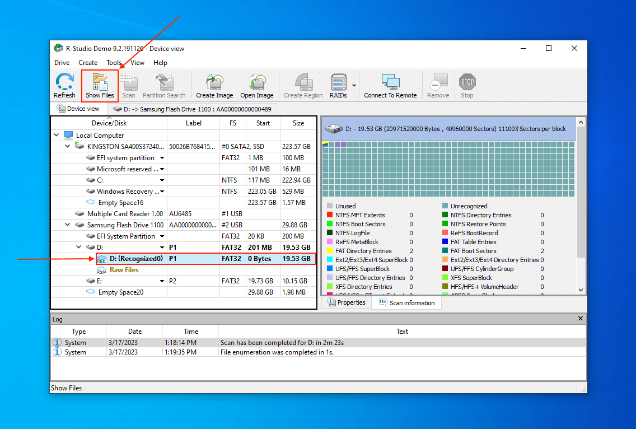Click the Create Image toolbar icon
The width and height of the screenshot is (636, 429).
coord(214,86)
